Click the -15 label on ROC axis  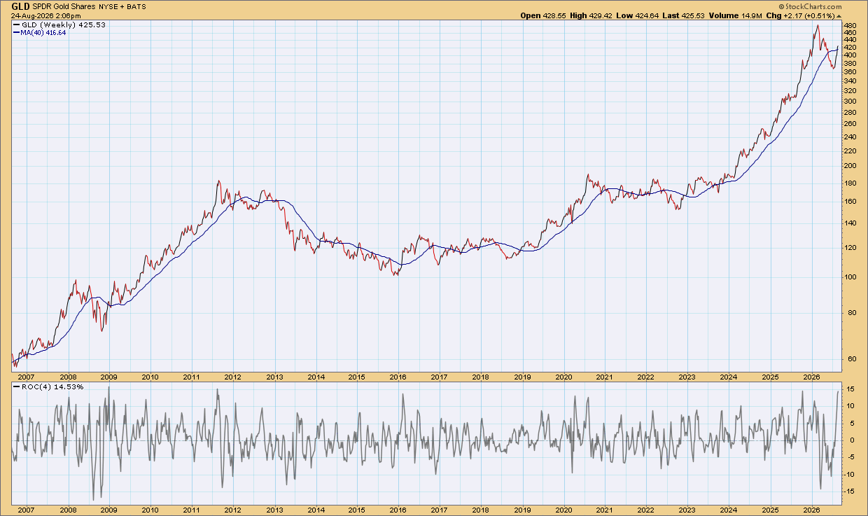pos(850,491)
